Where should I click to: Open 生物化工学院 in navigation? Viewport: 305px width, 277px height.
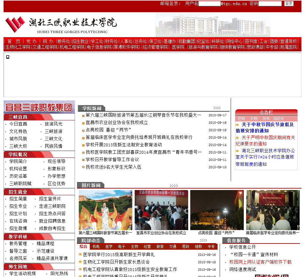[18, 47]
